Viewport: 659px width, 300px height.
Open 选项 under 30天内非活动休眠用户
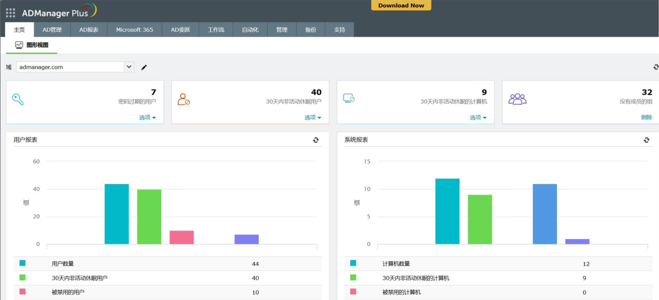pyautogui.click(x=313, y=117)
